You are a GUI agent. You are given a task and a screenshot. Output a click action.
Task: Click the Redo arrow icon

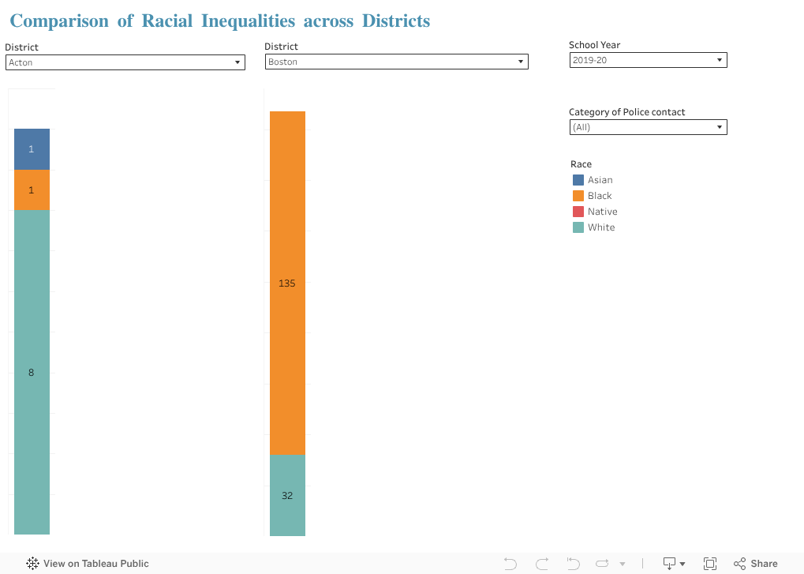pyautogui.click(x=542, y=564)
